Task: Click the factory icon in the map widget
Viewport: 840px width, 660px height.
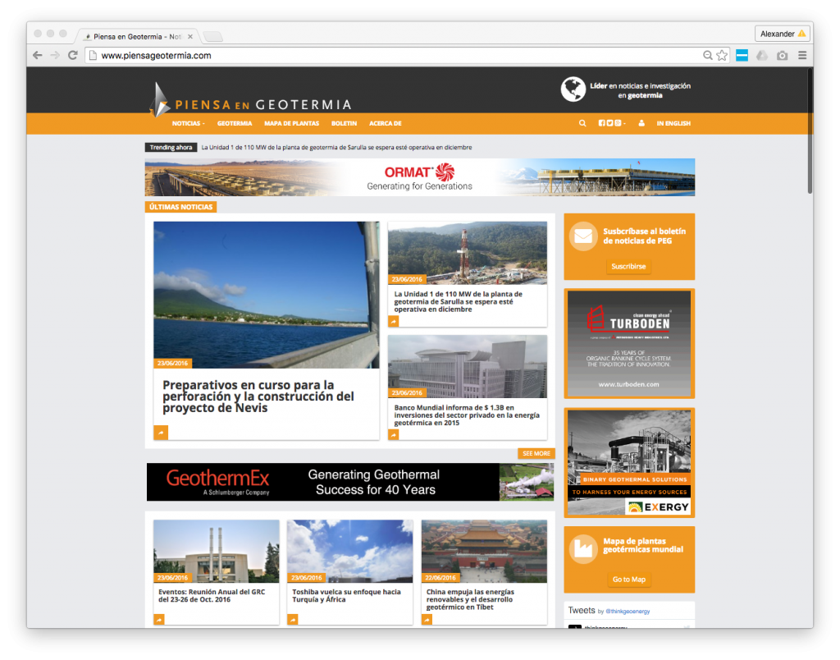Action: click(x=583, y=548)
